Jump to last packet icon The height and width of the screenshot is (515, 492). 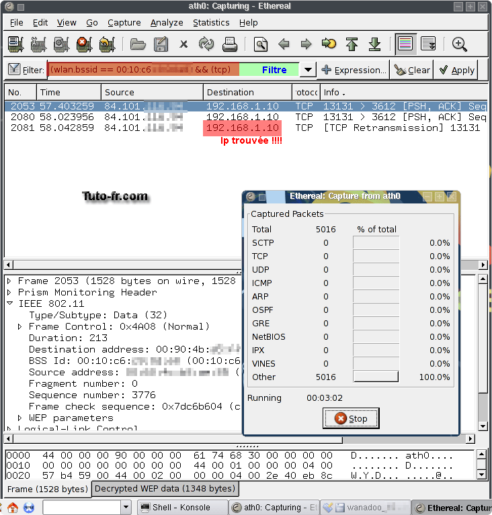tap(374, 44)
